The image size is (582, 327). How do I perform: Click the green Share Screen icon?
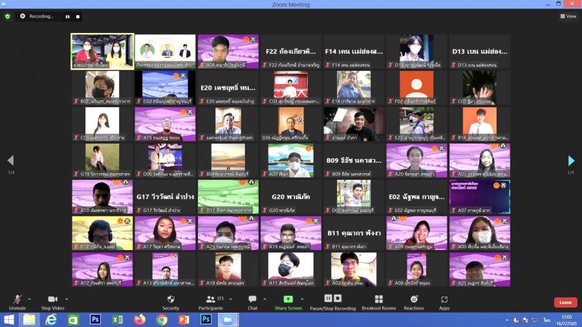point(288,300)
